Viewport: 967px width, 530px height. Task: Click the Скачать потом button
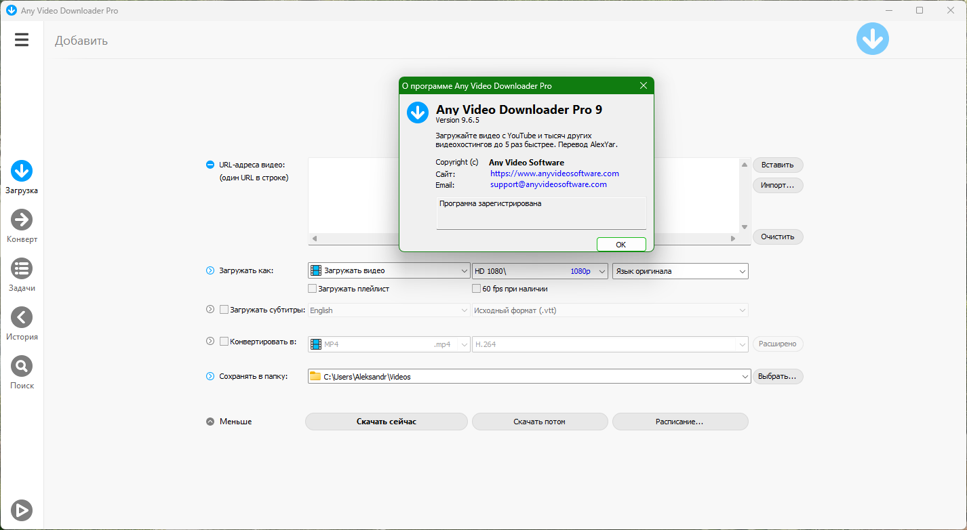pos(540,422)
